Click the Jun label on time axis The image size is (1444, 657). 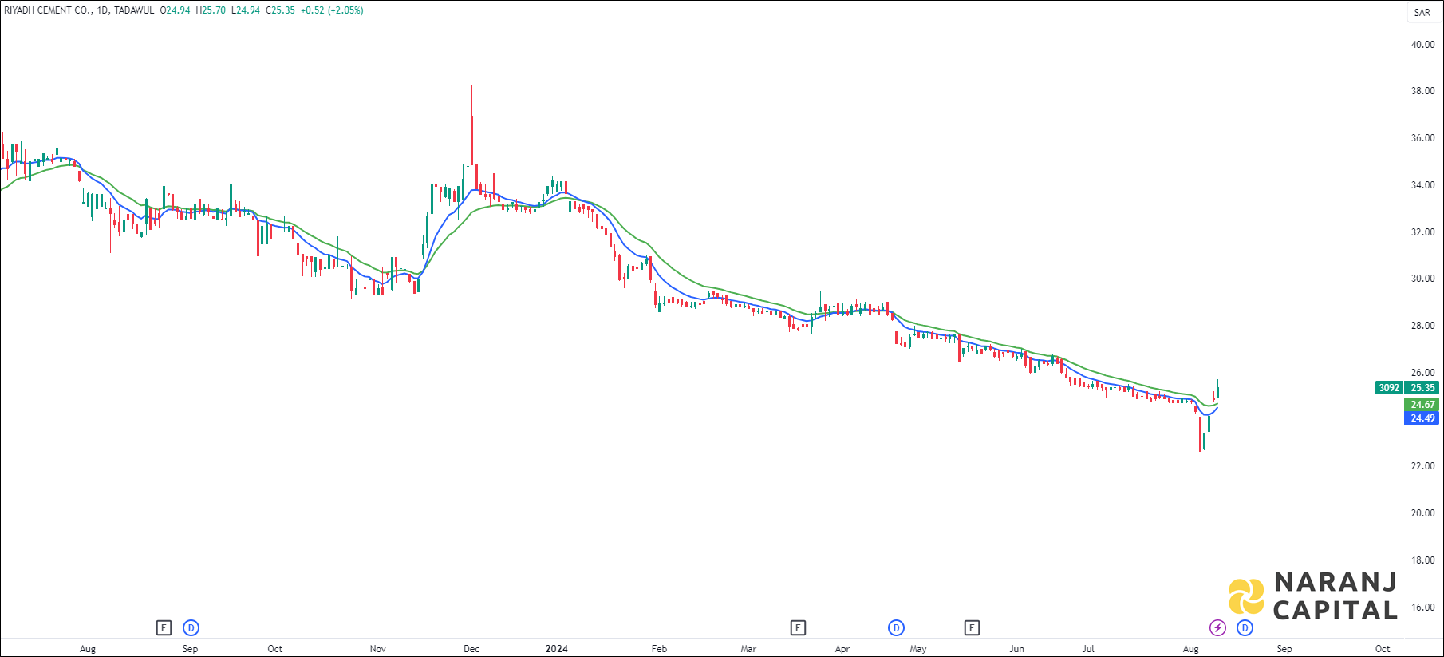pos(1016,649)
